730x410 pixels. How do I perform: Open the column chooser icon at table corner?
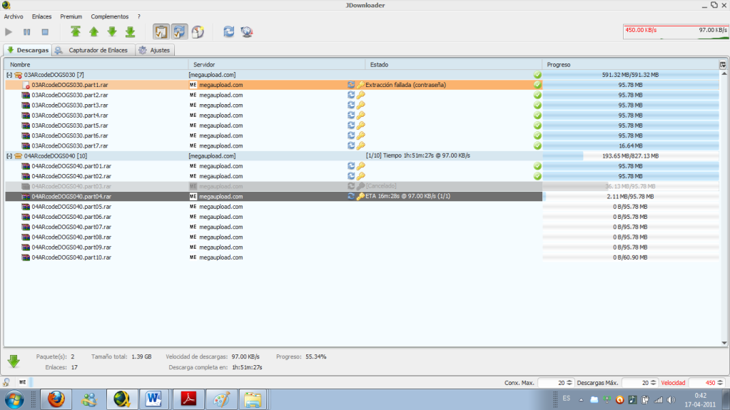pos(723,65)
